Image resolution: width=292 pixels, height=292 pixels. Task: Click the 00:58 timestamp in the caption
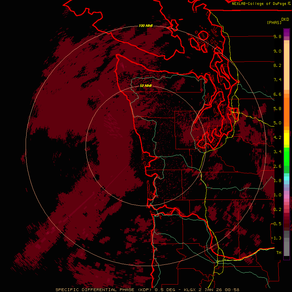(x=232, y=290)
